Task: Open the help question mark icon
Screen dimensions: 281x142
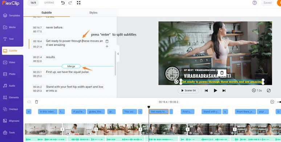Action: tap(254, 3)
